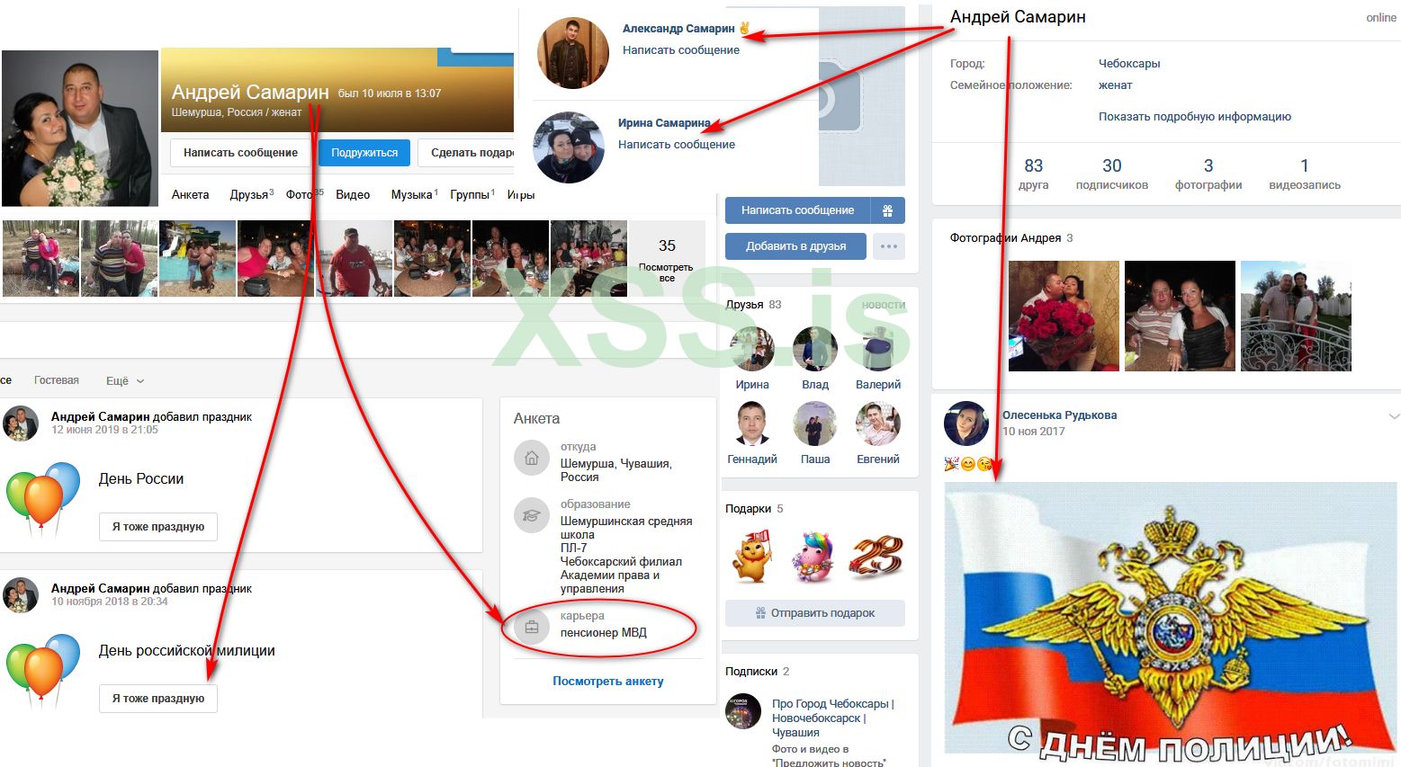Click Добавить в друзья button
This screenshot has height=767, width=1401.
pyautogui.click(x=795, y=246)
